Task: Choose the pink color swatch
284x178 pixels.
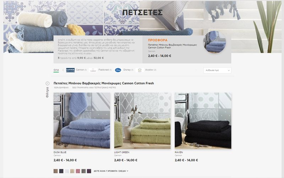Action: (78, 171)
